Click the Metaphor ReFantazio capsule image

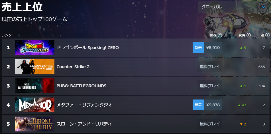click(x=34, y=105)
